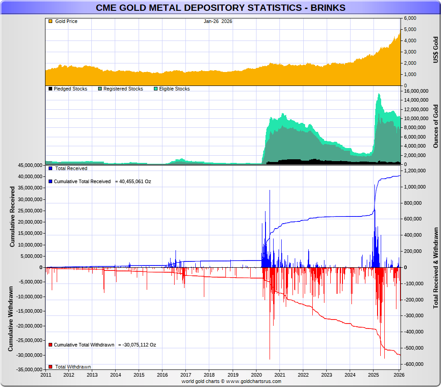
Task: Click the 16,000,000 ounces axis value
Action: point(416,91)
